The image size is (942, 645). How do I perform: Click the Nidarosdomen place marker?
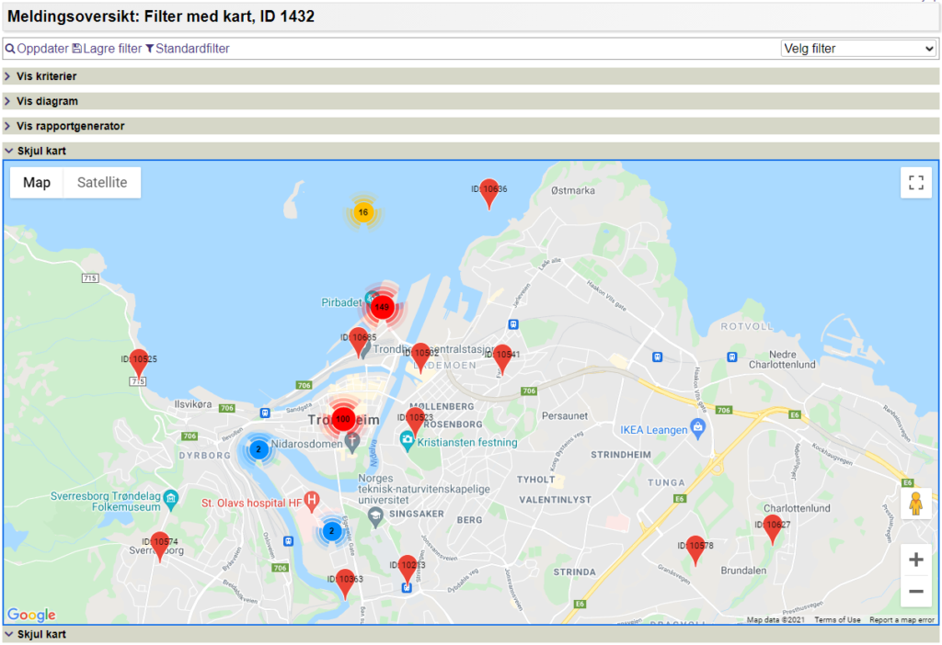(x=352, y=443)
